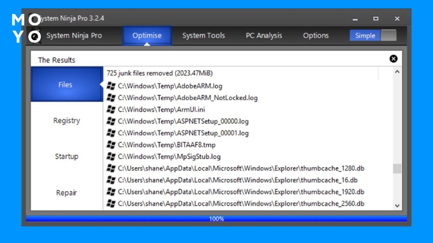Switch to the System Tools tab
The height and width of the screenshot is (243, 433).
pyautogui.click(x=203, y=35)
